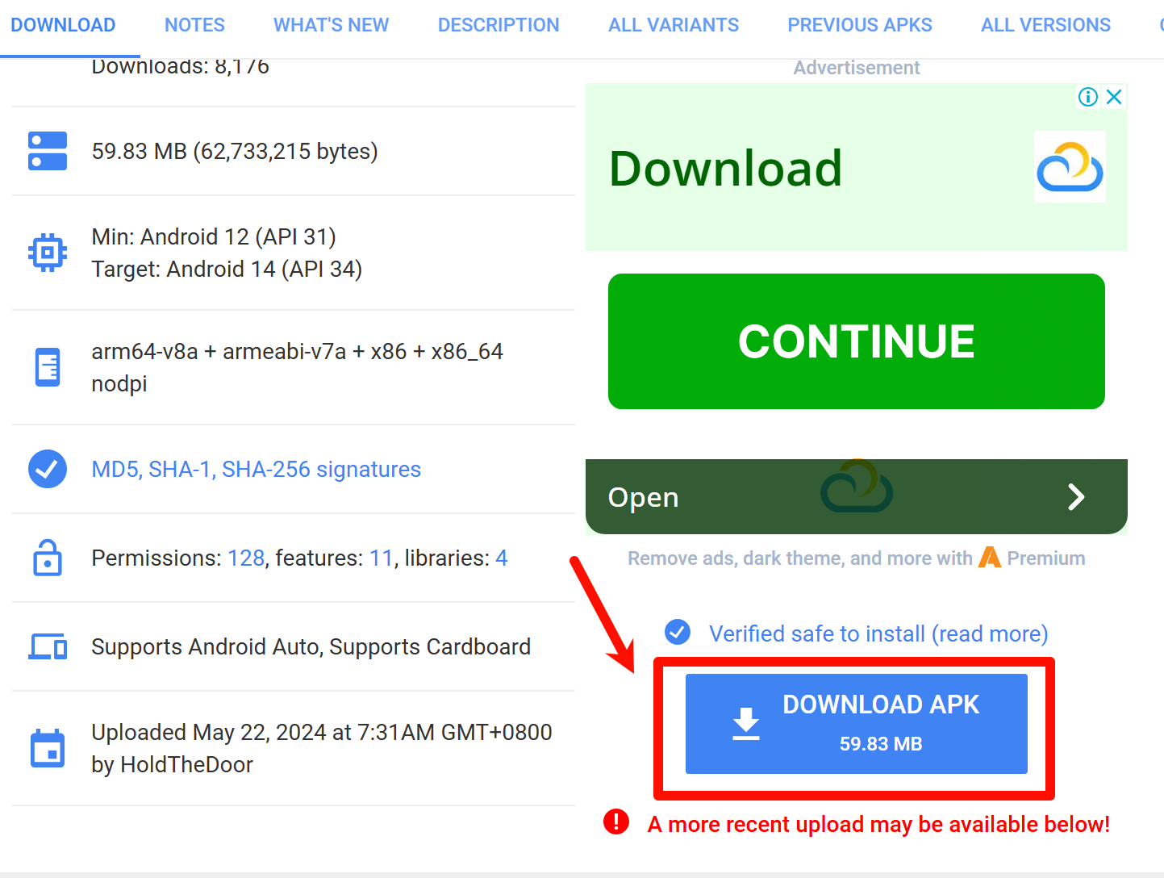Screen dimensions: 1164x878
Task: Click the devices Android Auto support icon
Action: pyautogui.click(x=48, y=646)
